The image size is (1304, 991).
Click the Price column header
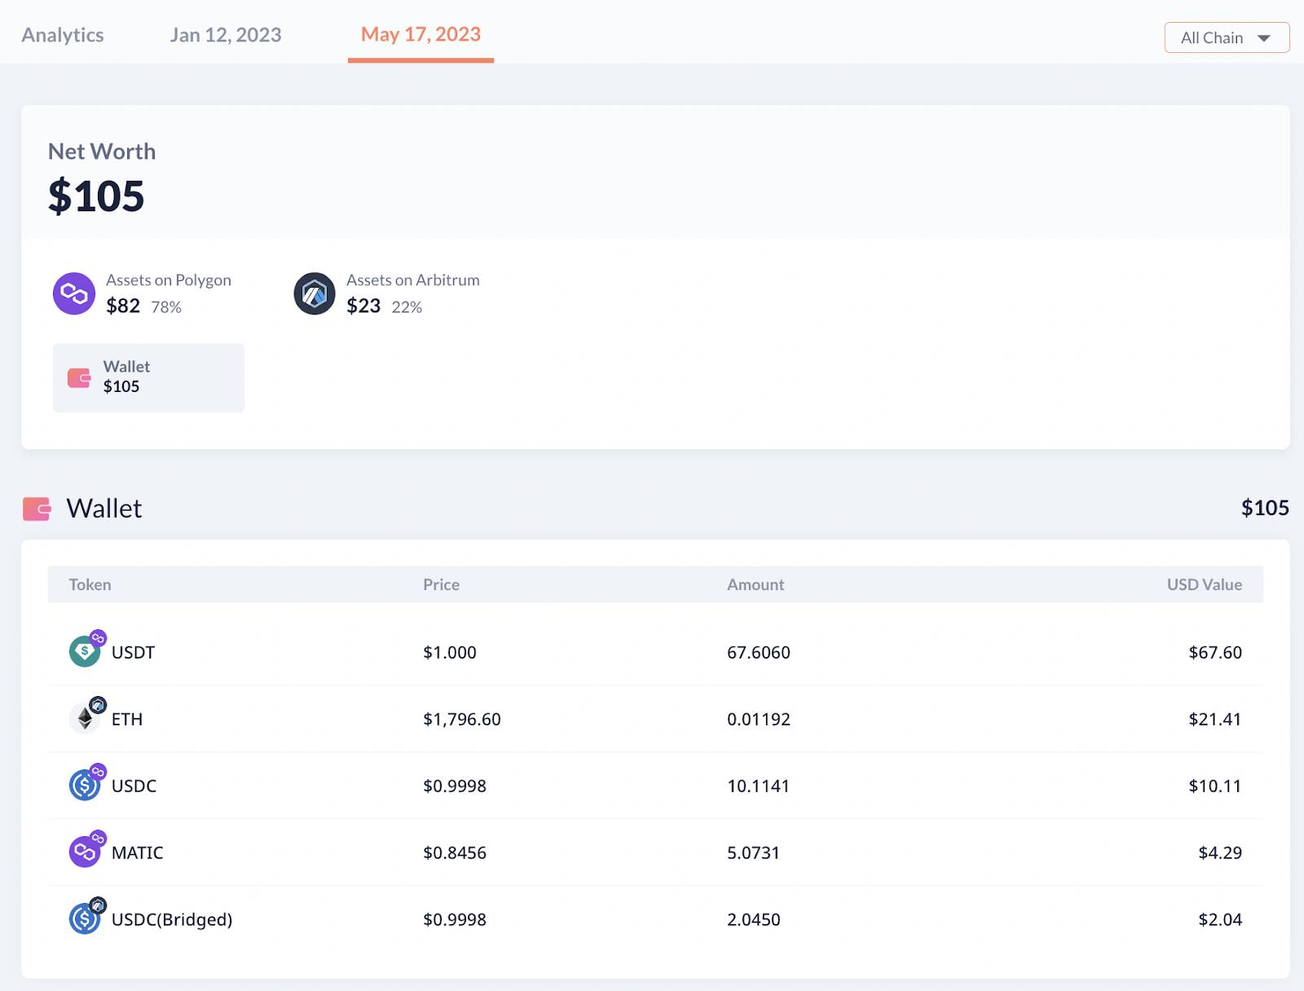tap(441, 584)
